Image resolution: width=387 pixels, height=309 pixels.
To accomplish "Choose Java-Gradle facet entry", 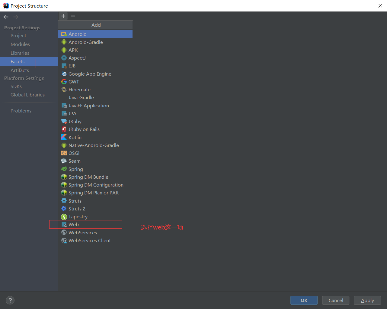I will click(95, 97).
